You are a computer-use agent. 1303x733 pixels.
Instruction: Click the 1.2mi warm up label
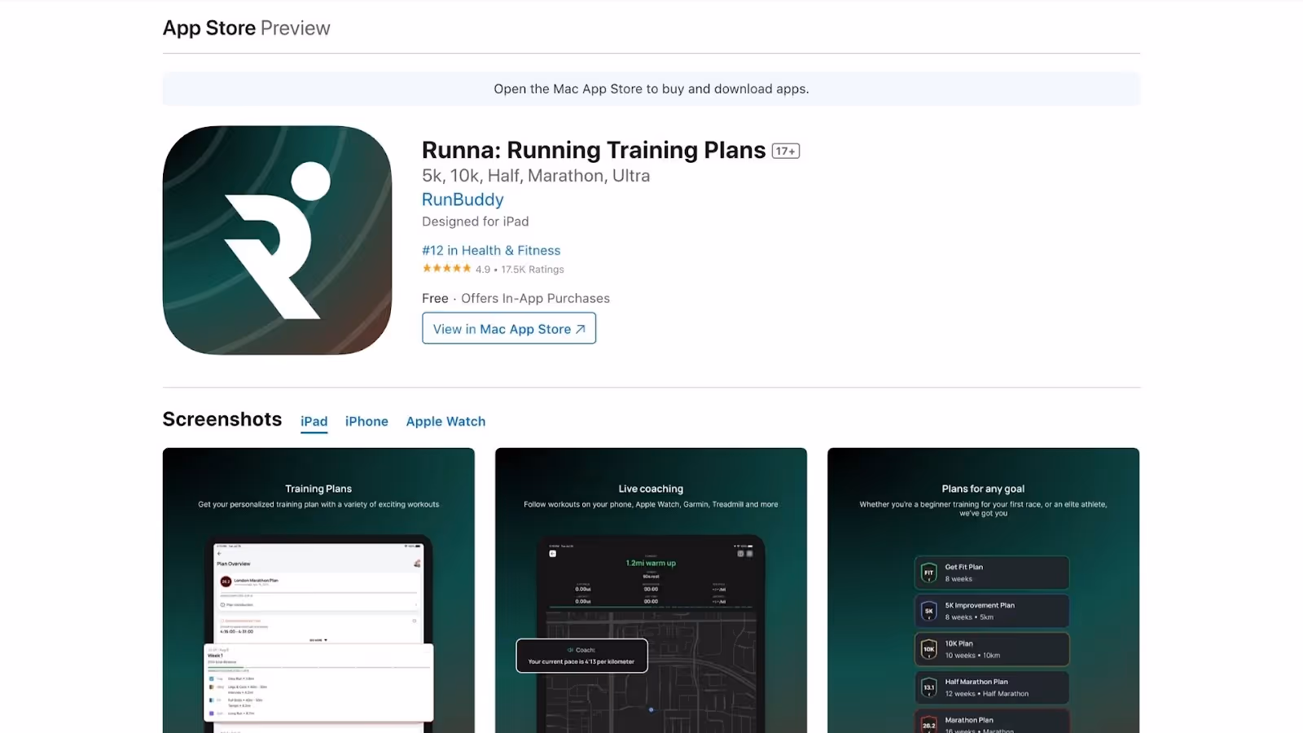[x=651, y=563]
